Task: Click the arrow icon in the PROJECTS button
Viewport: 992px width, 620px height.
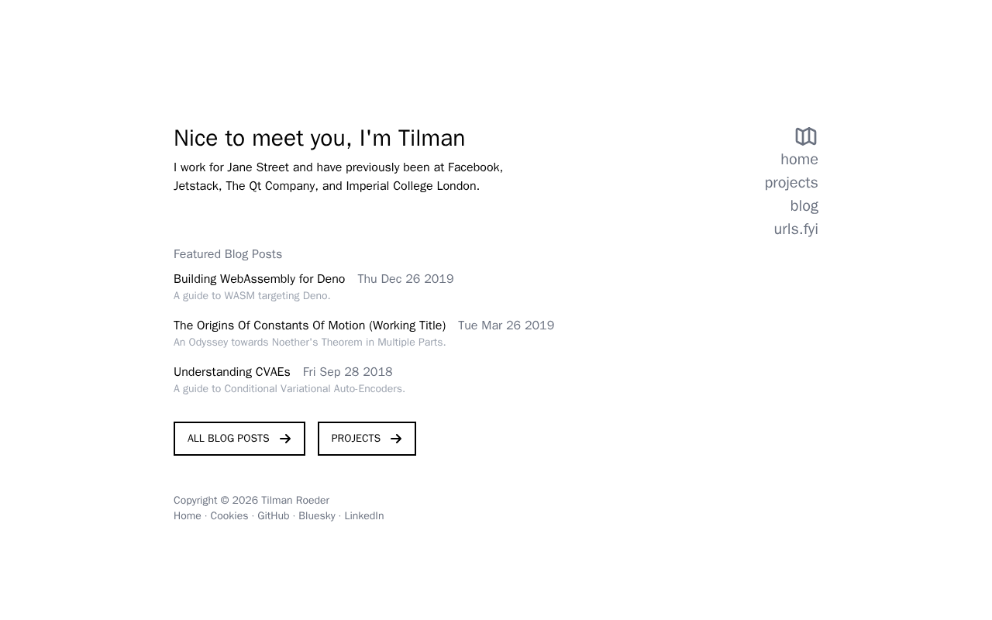Action: (x=396, y=439)
